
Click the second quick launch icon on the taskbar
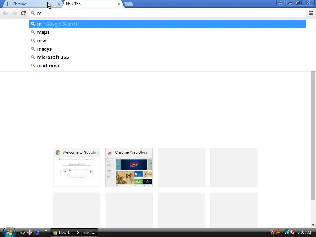(30, 233)
